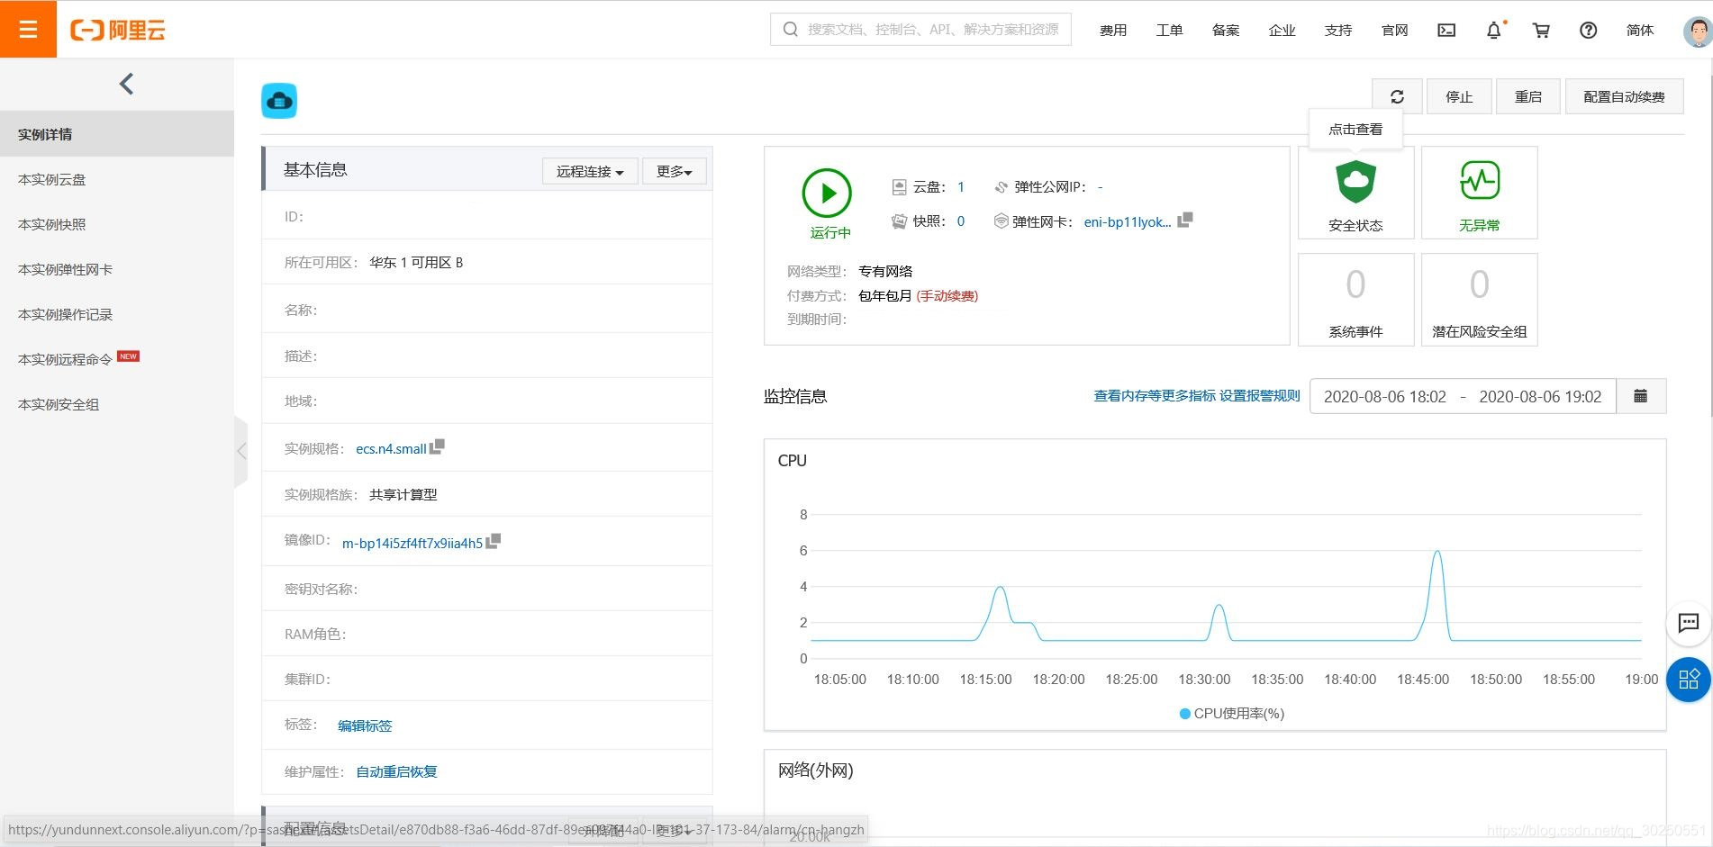Open the feedback chat bubble icon
This screenshot has width=1713, height=847.
[x=1689, y=623]
